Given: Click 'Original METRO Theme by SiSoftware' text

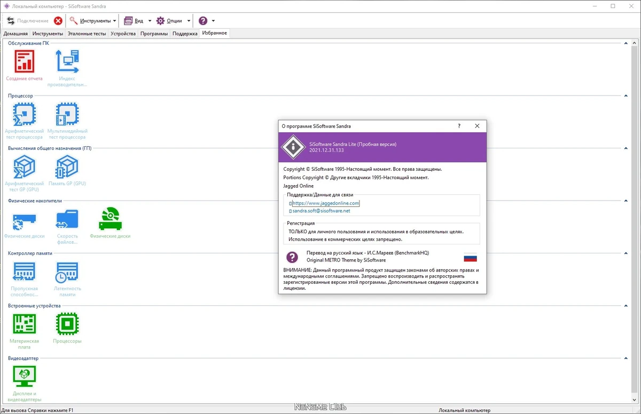Looking at the screenshot, I should (x=346, y=260).
